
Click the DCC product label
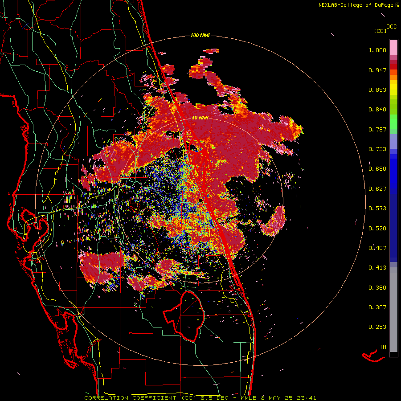point(392,27)
